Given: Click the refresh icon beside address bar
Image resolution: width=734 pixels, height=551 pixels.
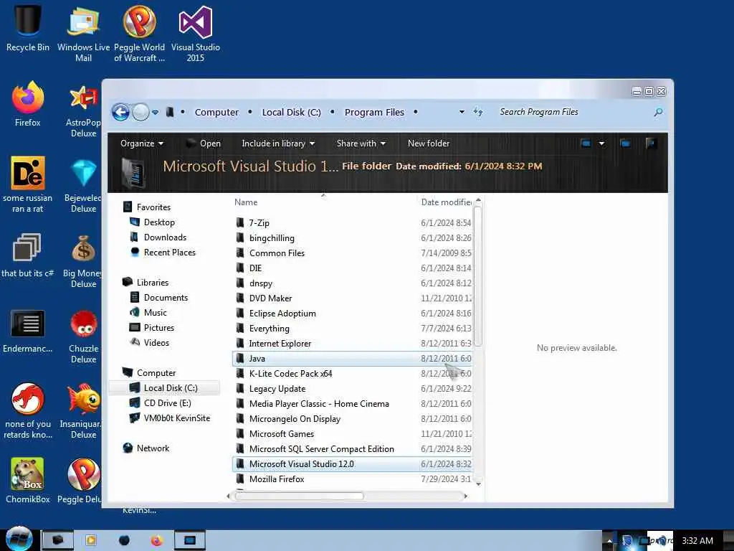Looking at the screenshot, I should click(478, 111).
